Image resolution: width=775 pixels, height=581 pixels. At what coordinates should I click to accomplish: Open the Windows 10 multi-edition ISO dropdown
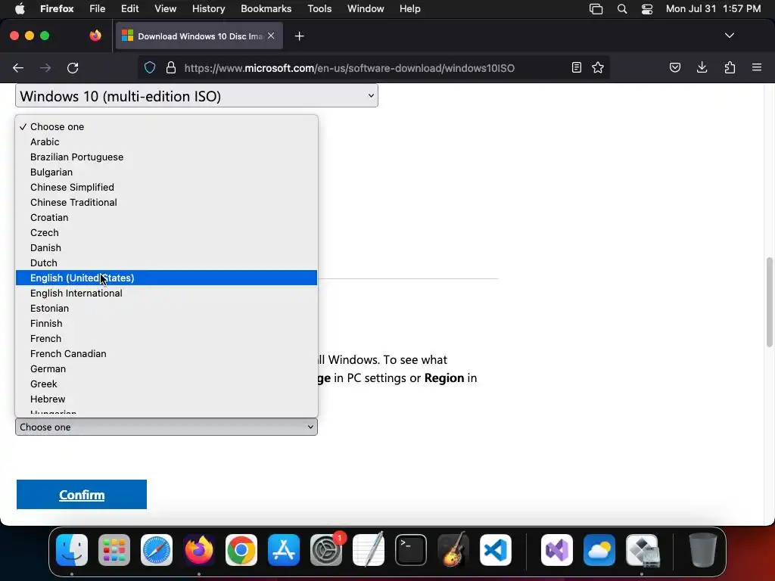pos(197,96)
